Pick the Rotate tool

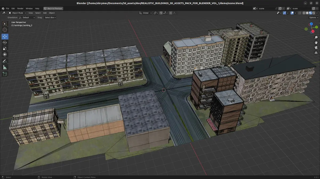(5, 42)
